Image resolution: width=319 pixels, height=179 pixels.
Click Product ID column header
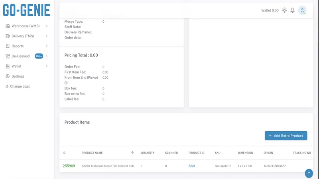[196, 153]
